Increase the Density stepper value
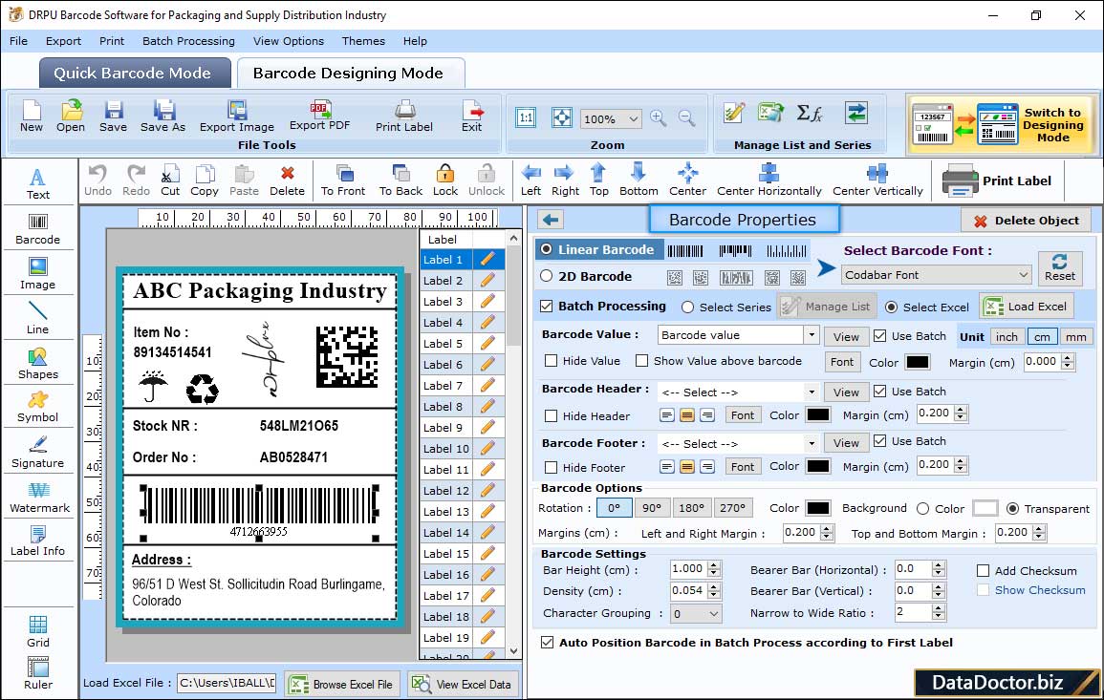Screen dimensions: 1104x700 tap(715, 586)
